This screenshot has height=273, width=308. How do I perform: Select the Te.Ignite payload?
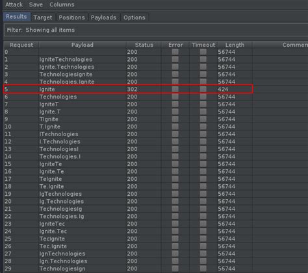[x=51, y=186]
